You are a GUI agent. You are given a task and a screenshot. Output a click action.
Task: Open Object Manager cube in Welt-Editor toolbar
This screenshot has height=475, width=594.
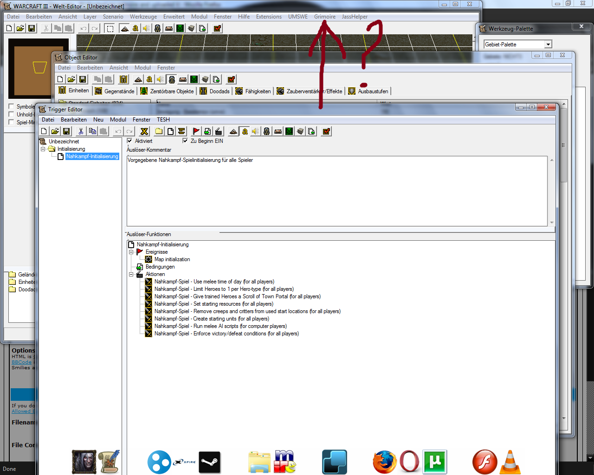click(x=191, y=28)
